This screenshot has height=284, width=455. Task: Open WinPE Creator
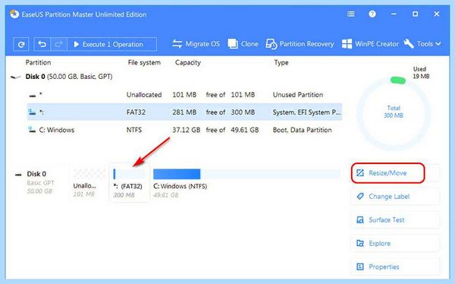tap(370, 44)
